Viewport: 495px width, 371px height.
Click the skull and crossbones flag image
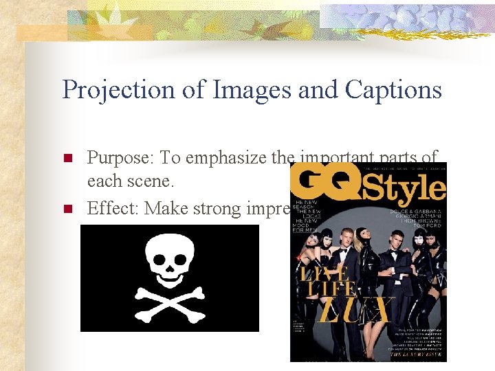[x=170, y=278]
